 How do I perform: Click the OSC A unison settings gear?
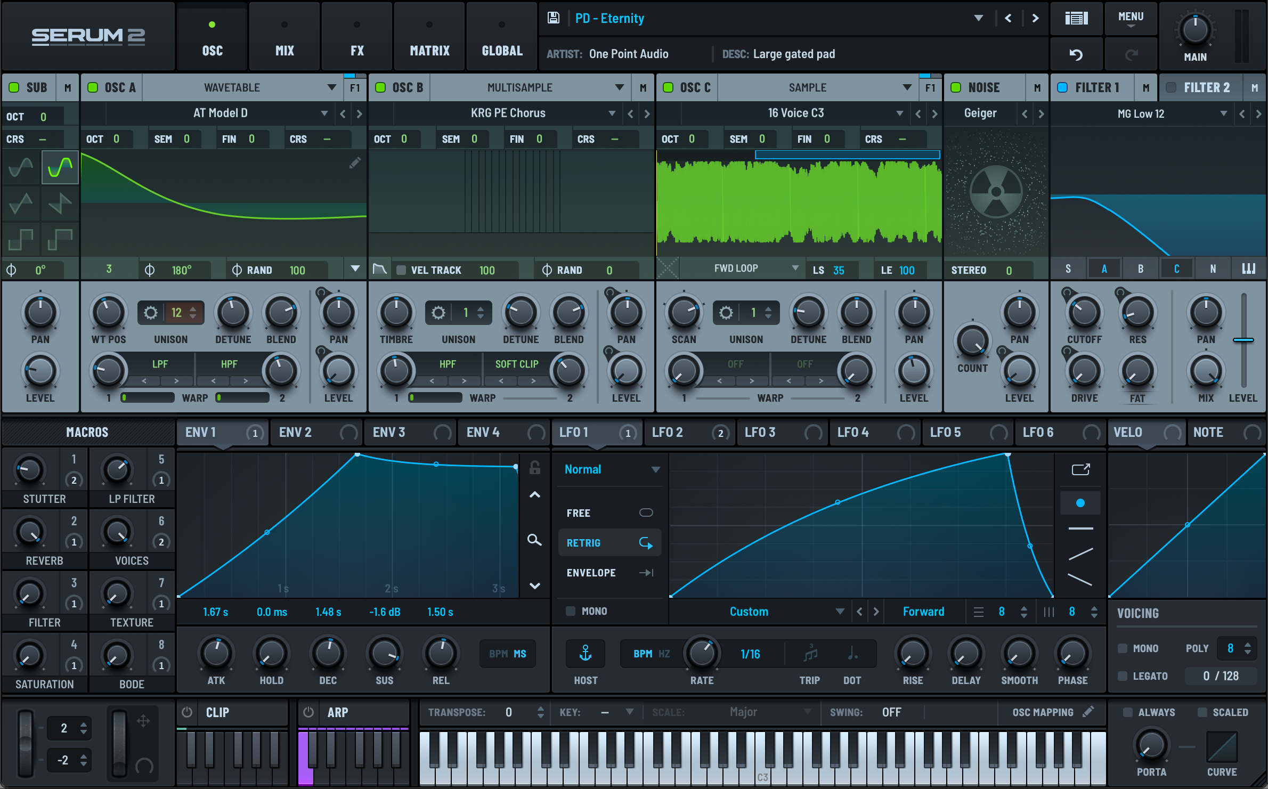[x=151, y=313]
